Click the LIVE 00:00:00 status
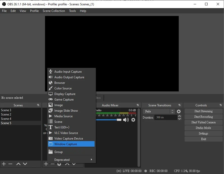This screenshot has height=174, width=224. point(132,171)
